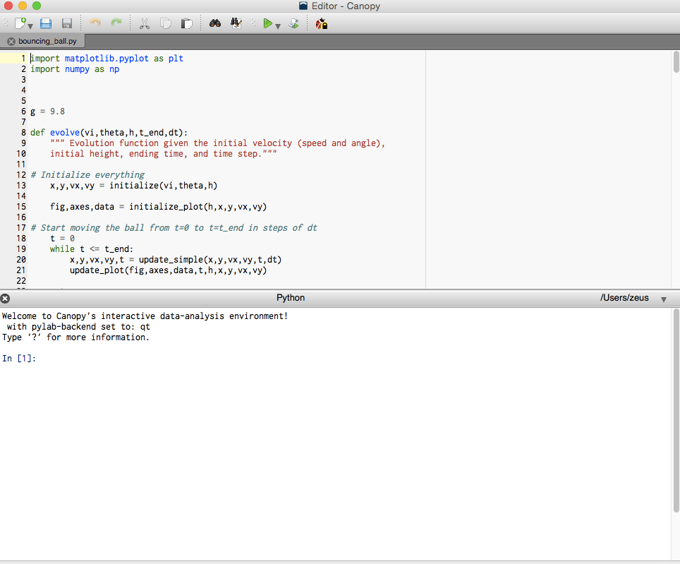The height and width of the screenshot is (564, 680).
Task: Cut the selected code
Action: click(x=144, y=23)
